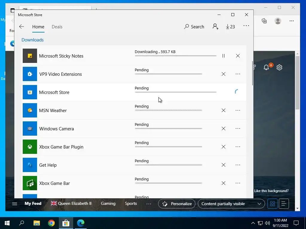The image size is (306, 229).
Task: Open more options for VP9 Video Extensions
Action: click(238, 74)
